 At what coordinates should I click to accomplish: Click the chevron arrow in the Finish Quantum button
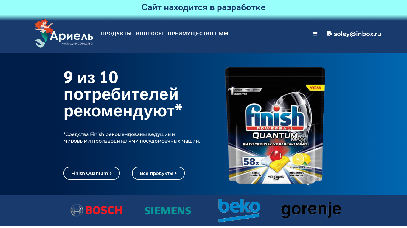(x=111, y=173)
